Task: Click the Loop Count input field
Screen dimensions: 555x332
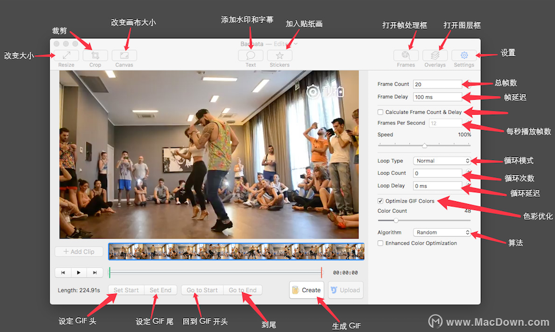Action: point(437,173)
